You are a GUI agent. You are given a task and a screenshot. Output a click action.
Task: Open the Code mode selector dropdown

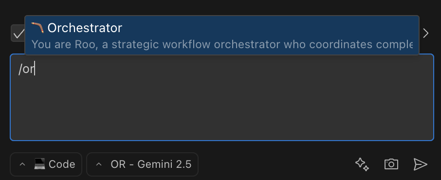46,164
